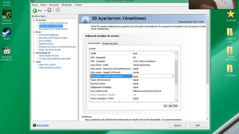The width and height of the screenshot is (239, 134).
Task: Open the Trilineer optimizasyon value dropdown
Action: [x=173, y=76]
